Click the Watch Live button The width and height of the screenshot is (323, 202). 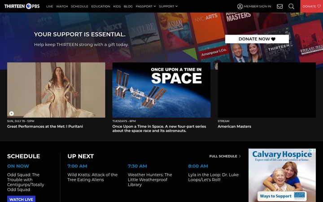(21, 199)
